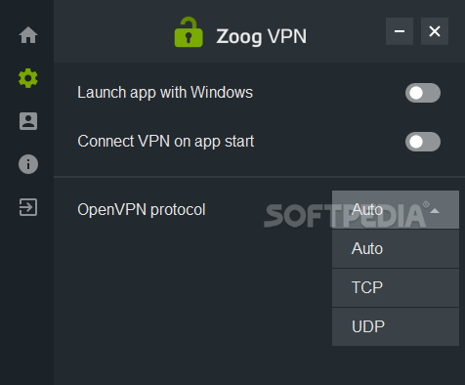The image size is (465, 385).
Task: Select TCP protocol option
Action: point(396,287)
